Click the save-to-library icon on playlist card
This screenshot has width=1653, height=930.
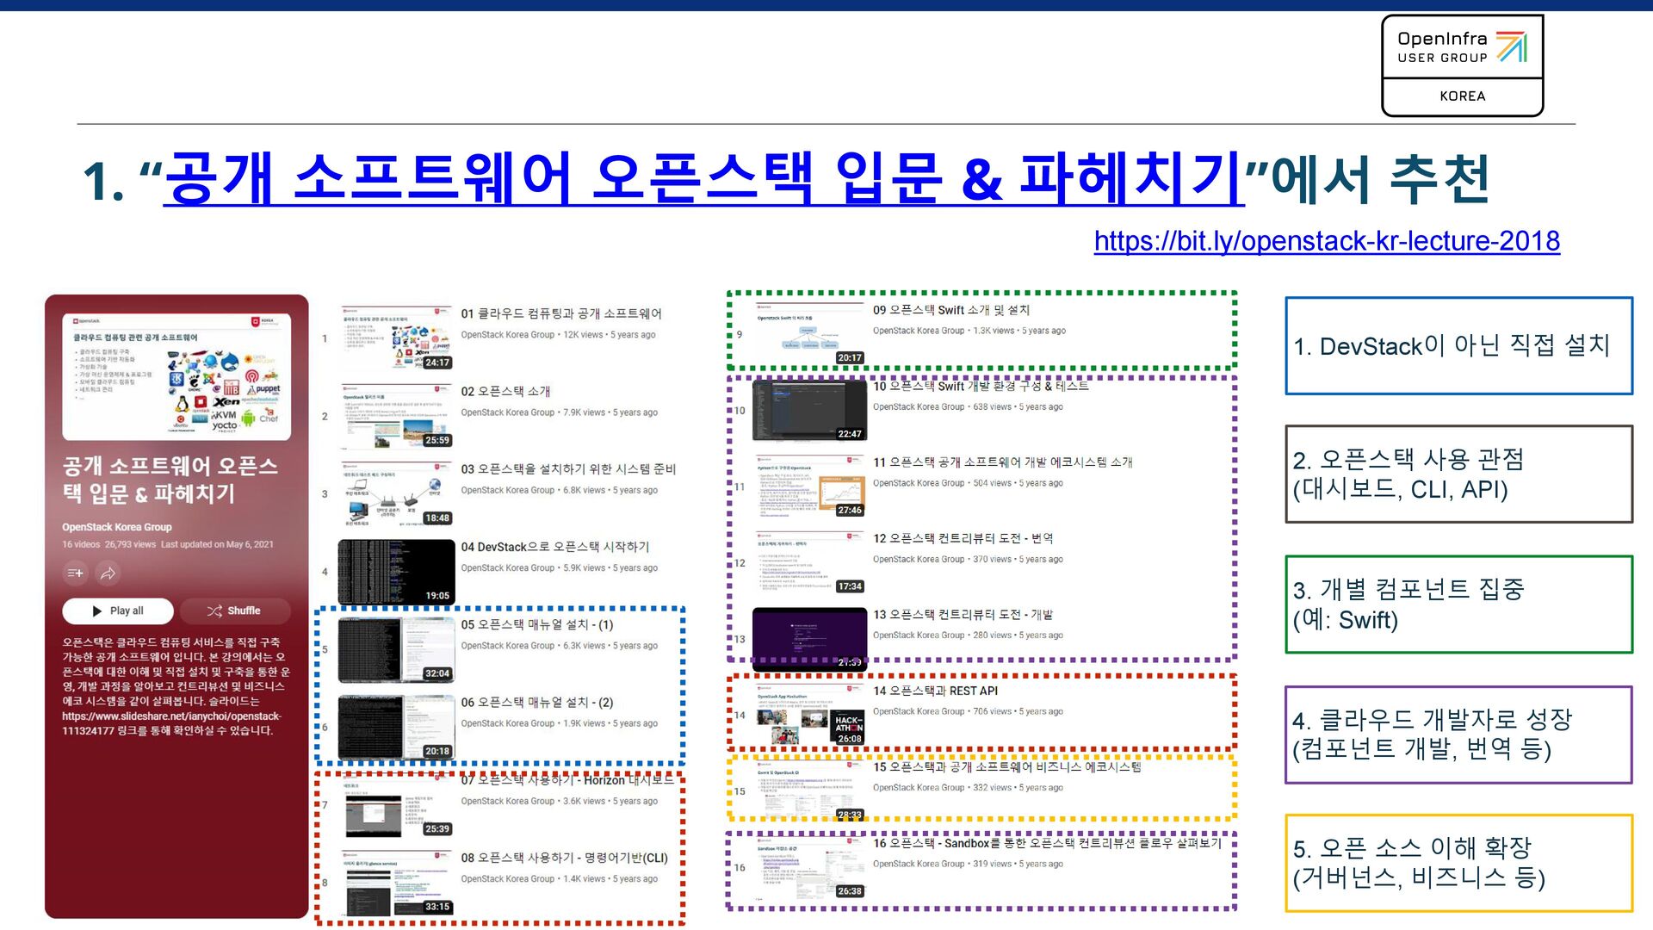coord(76,573)
